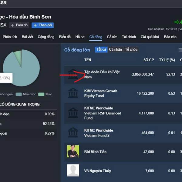Screen dimensions: 182x182
Task: Click the plus Biểu đồ button
Action: tap(19, 25)
